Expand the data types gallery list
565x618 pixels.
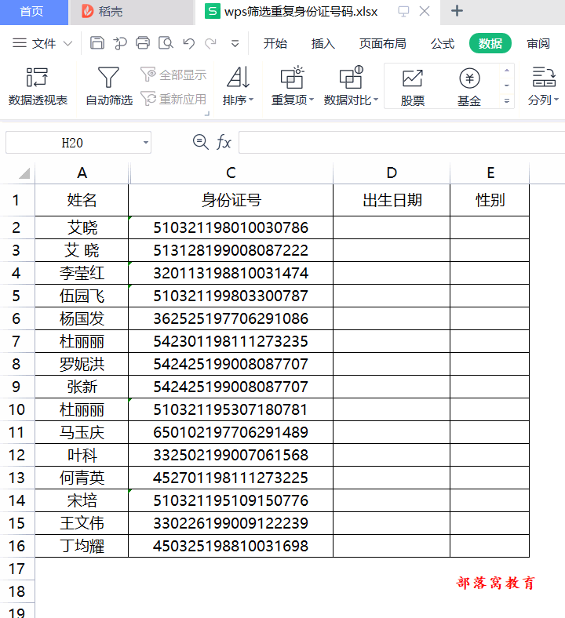(x=507, y=101)
